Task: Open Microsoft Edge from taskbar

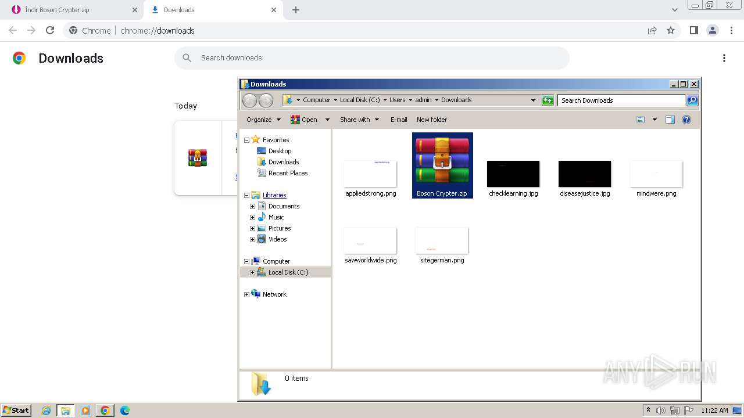Action: click(125, 410)
